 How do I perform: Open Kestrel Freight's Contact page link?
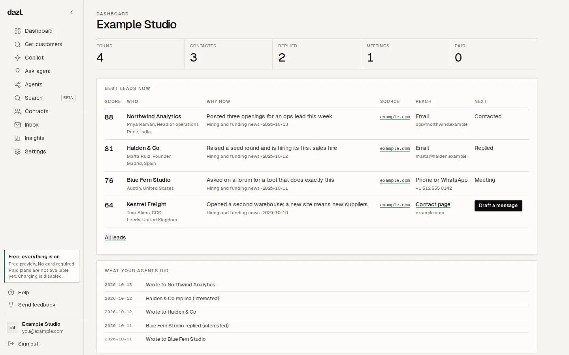coord(433,204)
